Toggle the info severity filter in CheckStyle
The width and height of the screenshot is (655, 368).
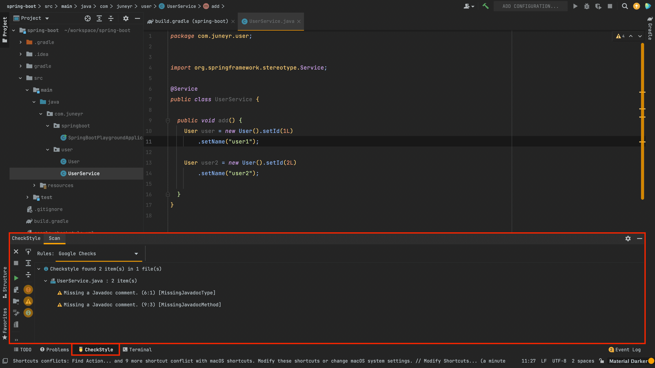pyautogui.click(x=28, y=312)
